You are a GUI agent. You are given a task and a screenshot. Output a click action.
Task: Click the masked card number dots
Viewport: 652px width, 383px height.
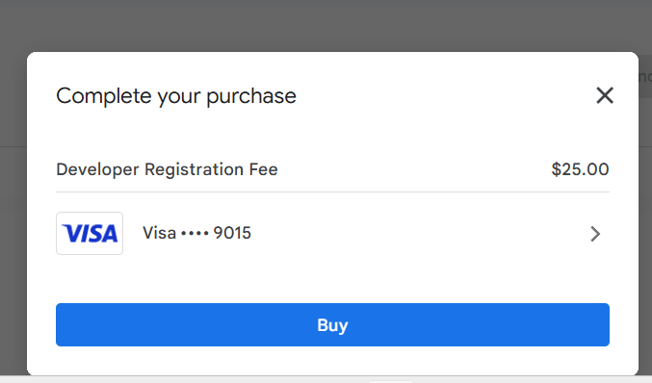(x=195, y=234)
